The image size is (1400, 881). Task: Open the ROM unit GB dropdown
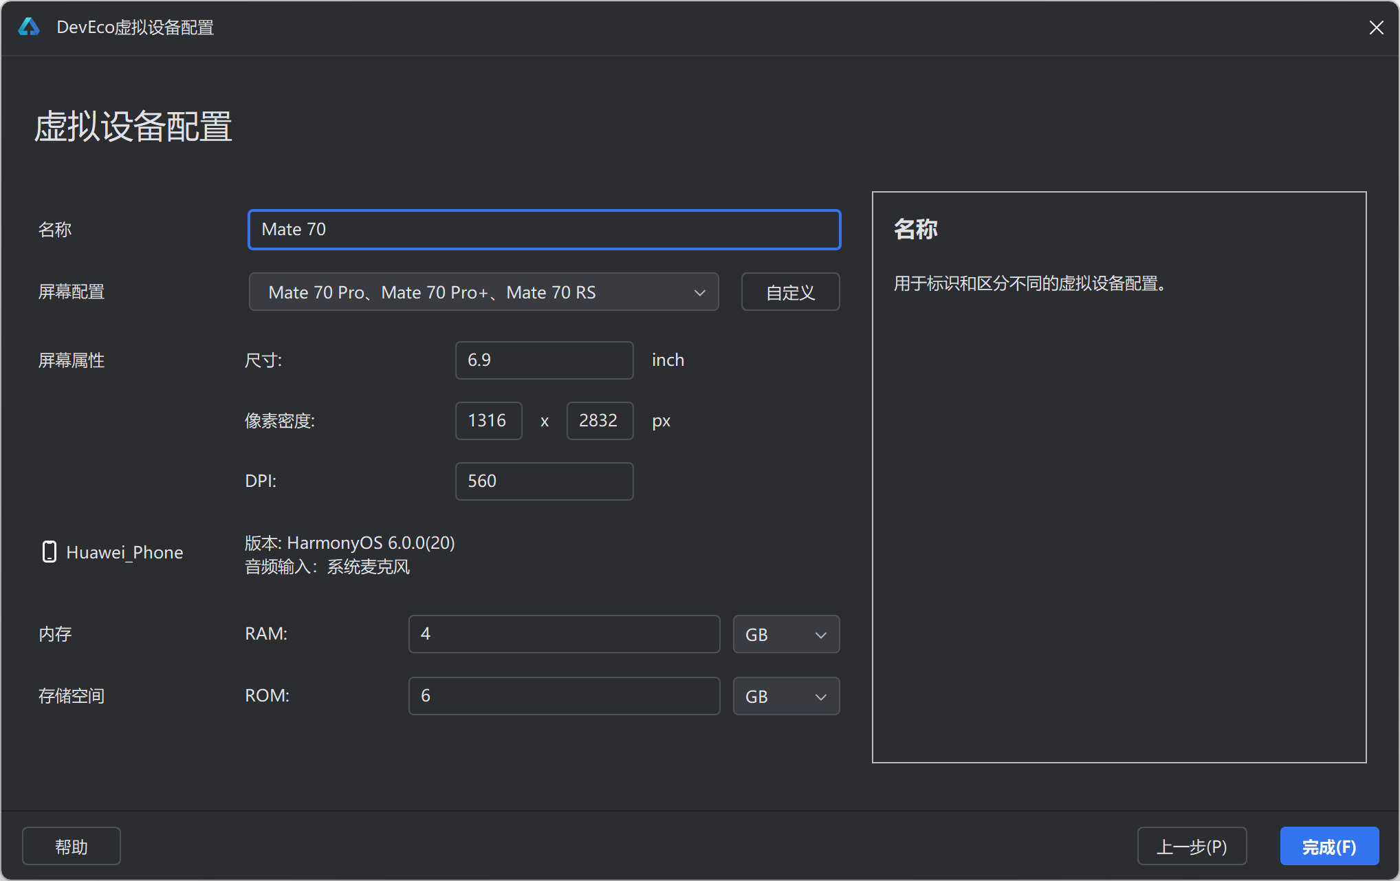click(x=785, y=696)
